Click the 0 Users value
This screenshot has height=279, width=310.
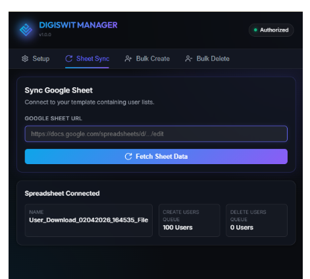(x=242, y=228)
